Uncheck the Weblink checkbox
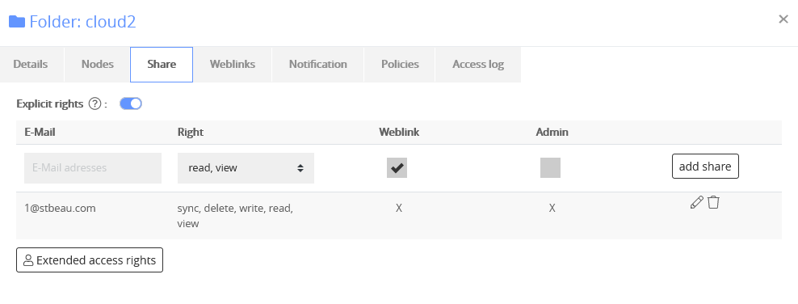 tap(397, 167)
